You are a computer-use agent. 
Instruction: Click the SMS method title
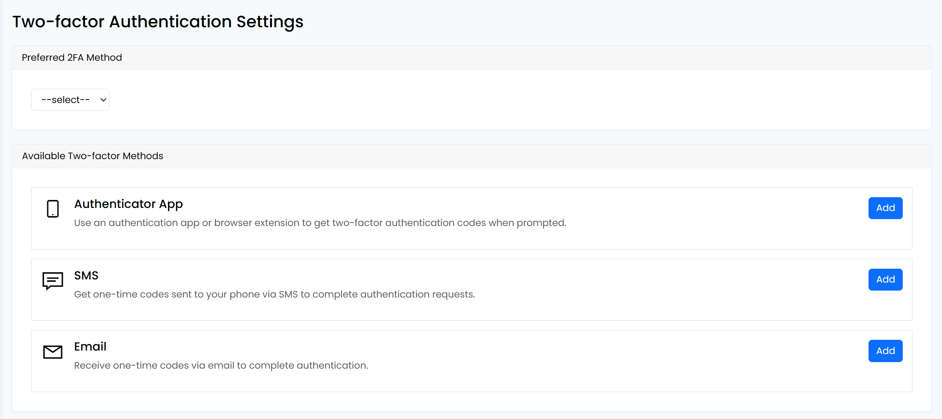[x=86, y=275]
